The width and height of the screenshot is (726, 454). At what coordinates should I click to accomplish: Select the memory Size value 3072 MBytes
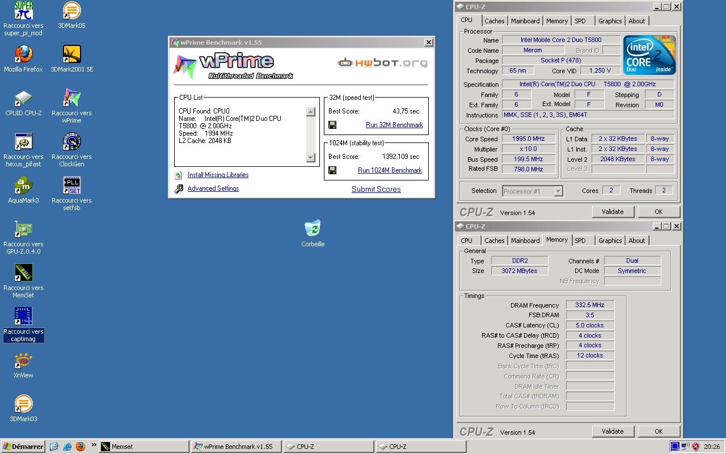click(x=520, y=271)
